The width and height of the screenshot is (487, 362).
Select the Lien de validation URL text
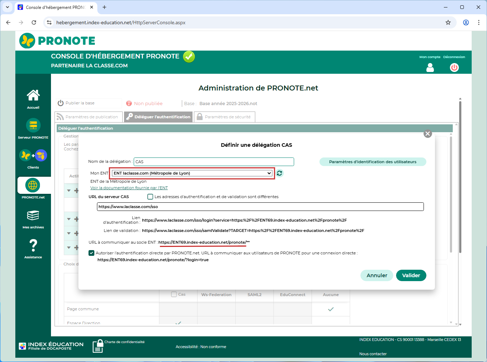[253, 231]
